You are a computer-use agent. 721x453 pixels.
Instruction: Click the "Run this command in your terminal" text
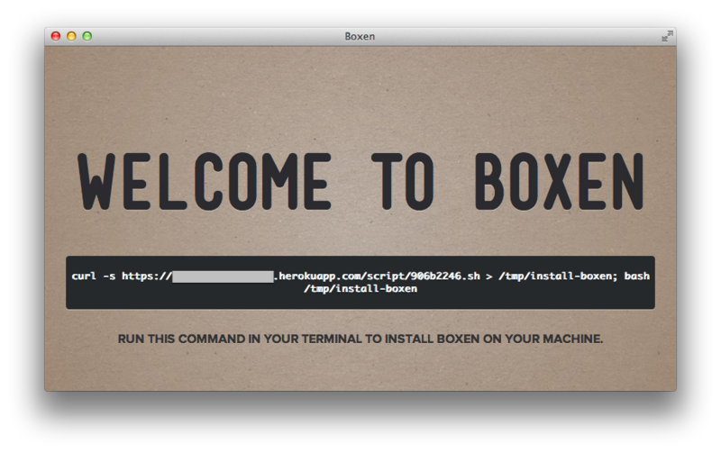point(360,339)
